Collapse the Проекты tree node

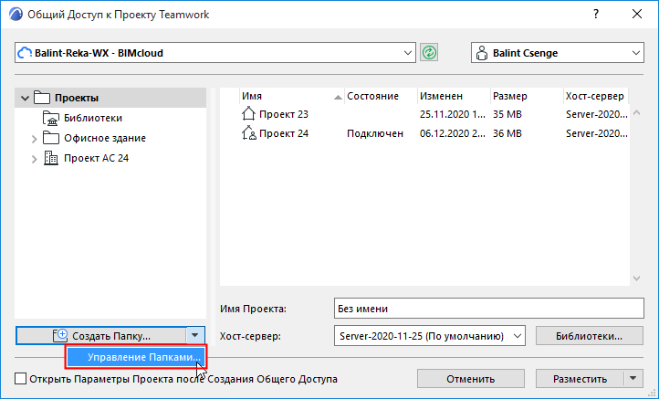(x=26, y=99)
